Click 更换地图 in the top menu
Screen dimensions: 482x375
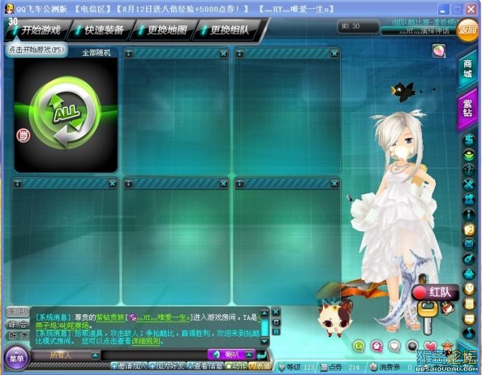(167, 30)
